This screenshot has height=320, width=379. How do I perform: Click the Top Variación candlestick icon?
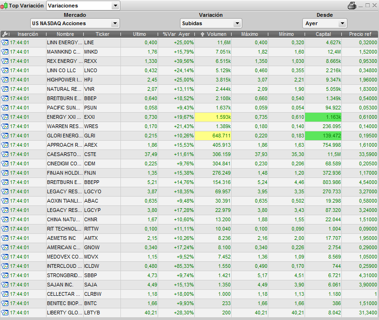click(4, 6)
